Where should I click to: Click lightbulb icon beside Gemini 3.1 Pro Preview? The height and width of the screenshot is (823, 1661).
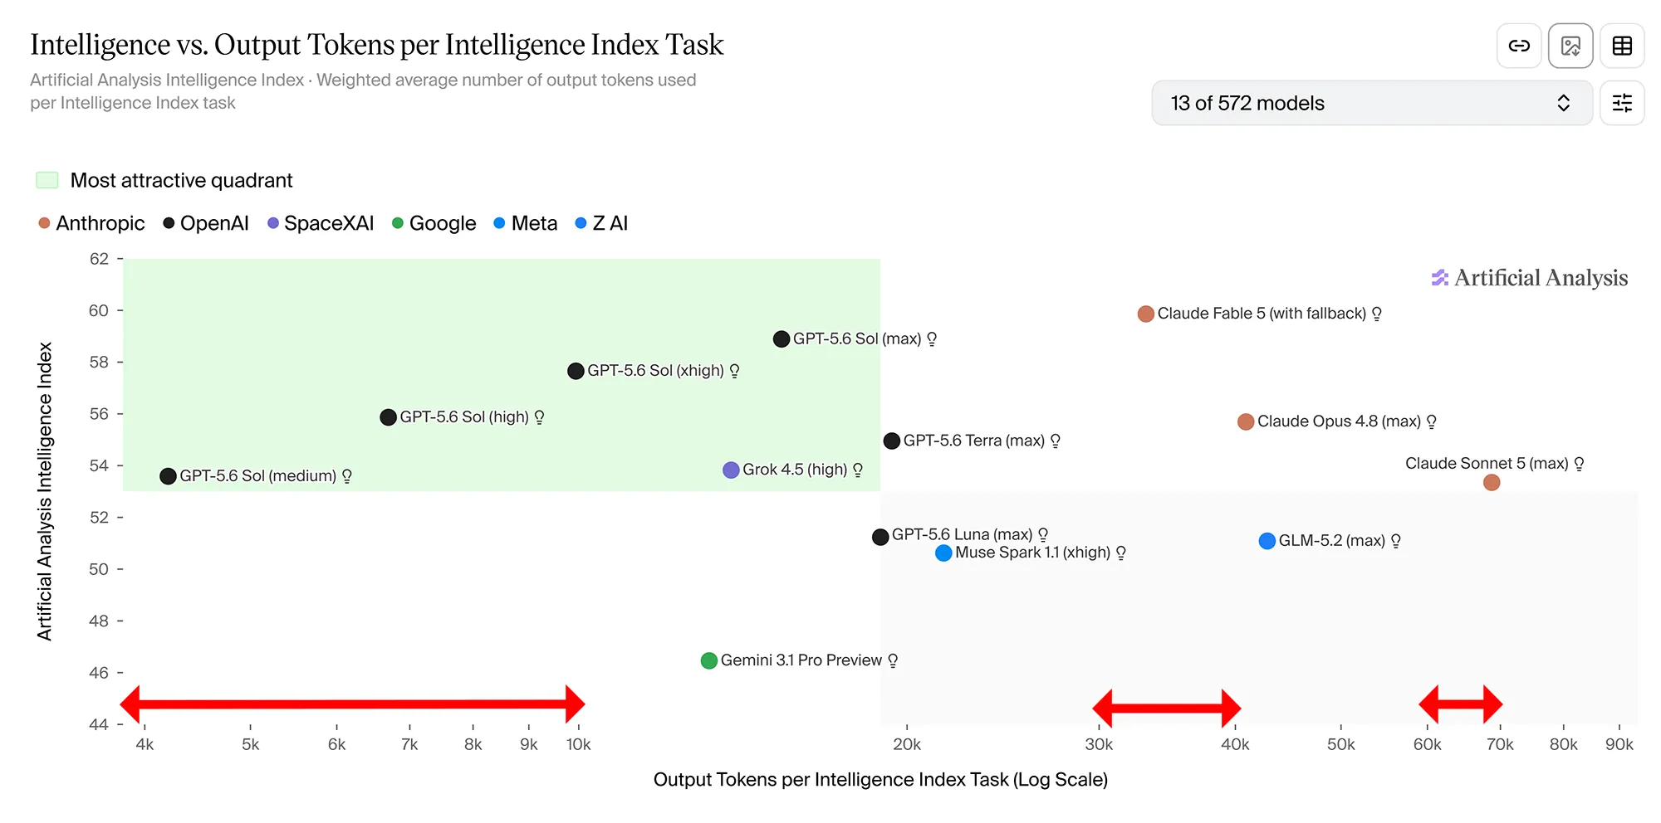click(x=893, y=660)
